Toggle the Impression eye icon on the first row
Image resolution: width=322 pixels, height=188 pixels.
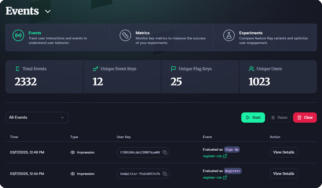click(x=72, y=152)
